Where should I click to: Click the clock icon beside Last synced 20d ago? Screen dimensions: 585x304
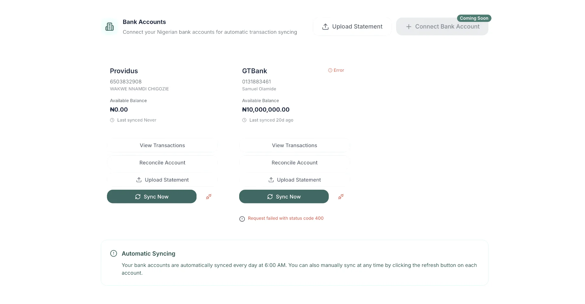click(x=244, y=120)
